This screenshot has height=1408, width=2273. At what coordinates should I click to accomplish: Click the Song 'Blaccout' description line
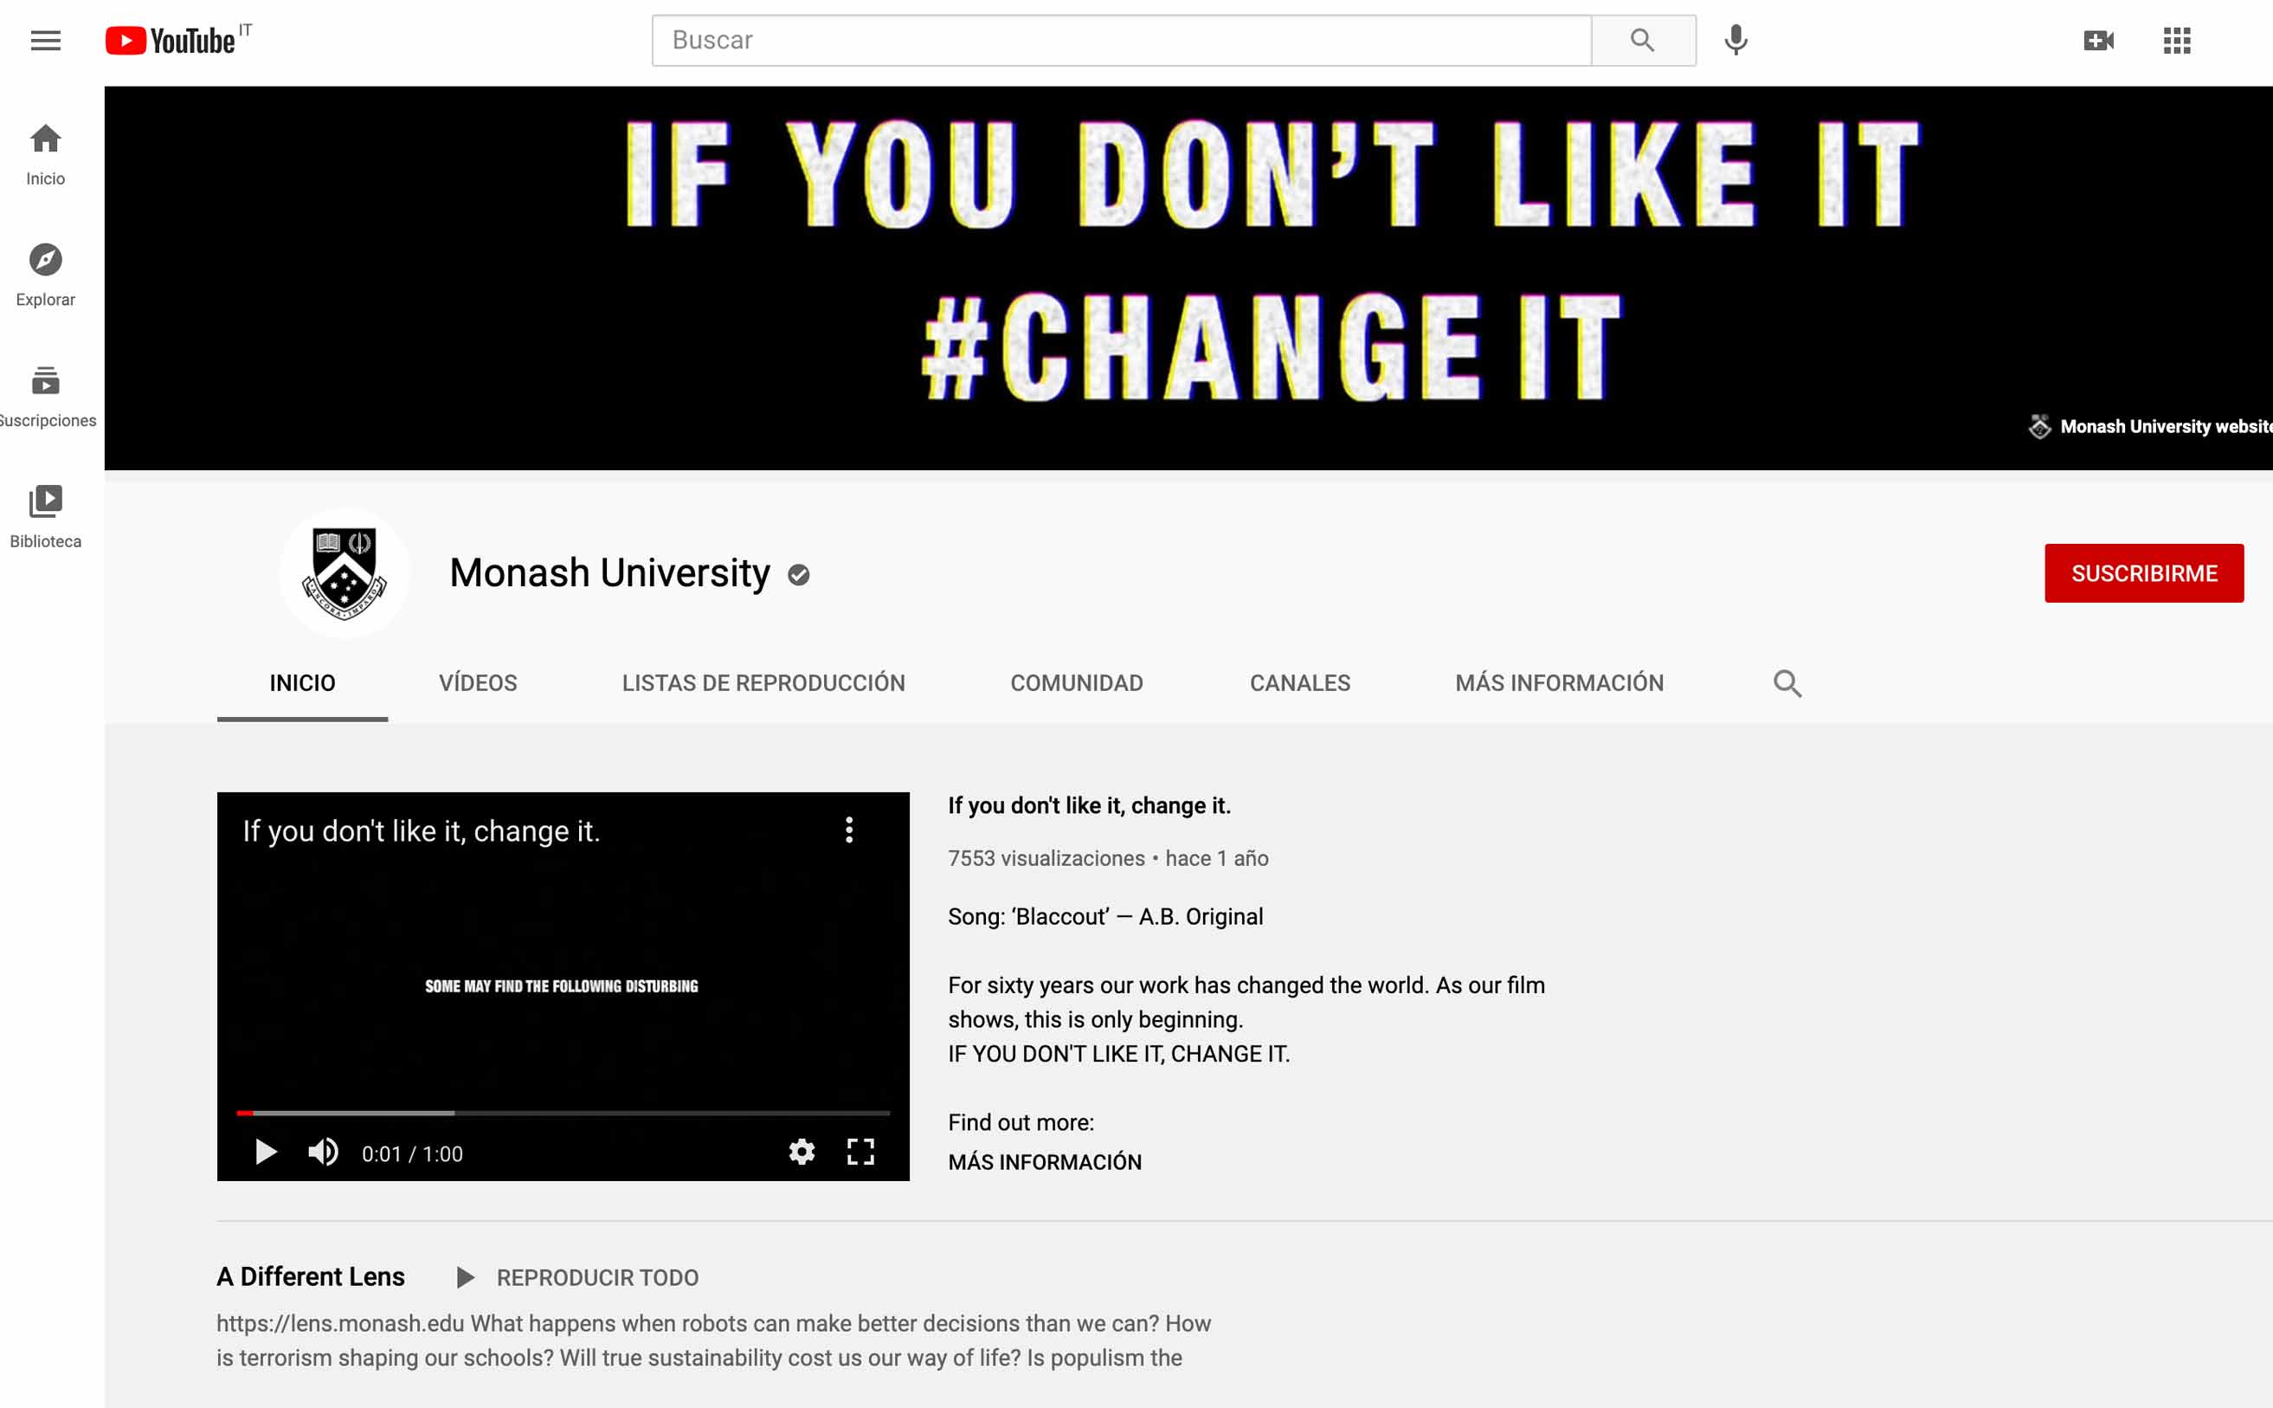click(x=1106, y=916)
